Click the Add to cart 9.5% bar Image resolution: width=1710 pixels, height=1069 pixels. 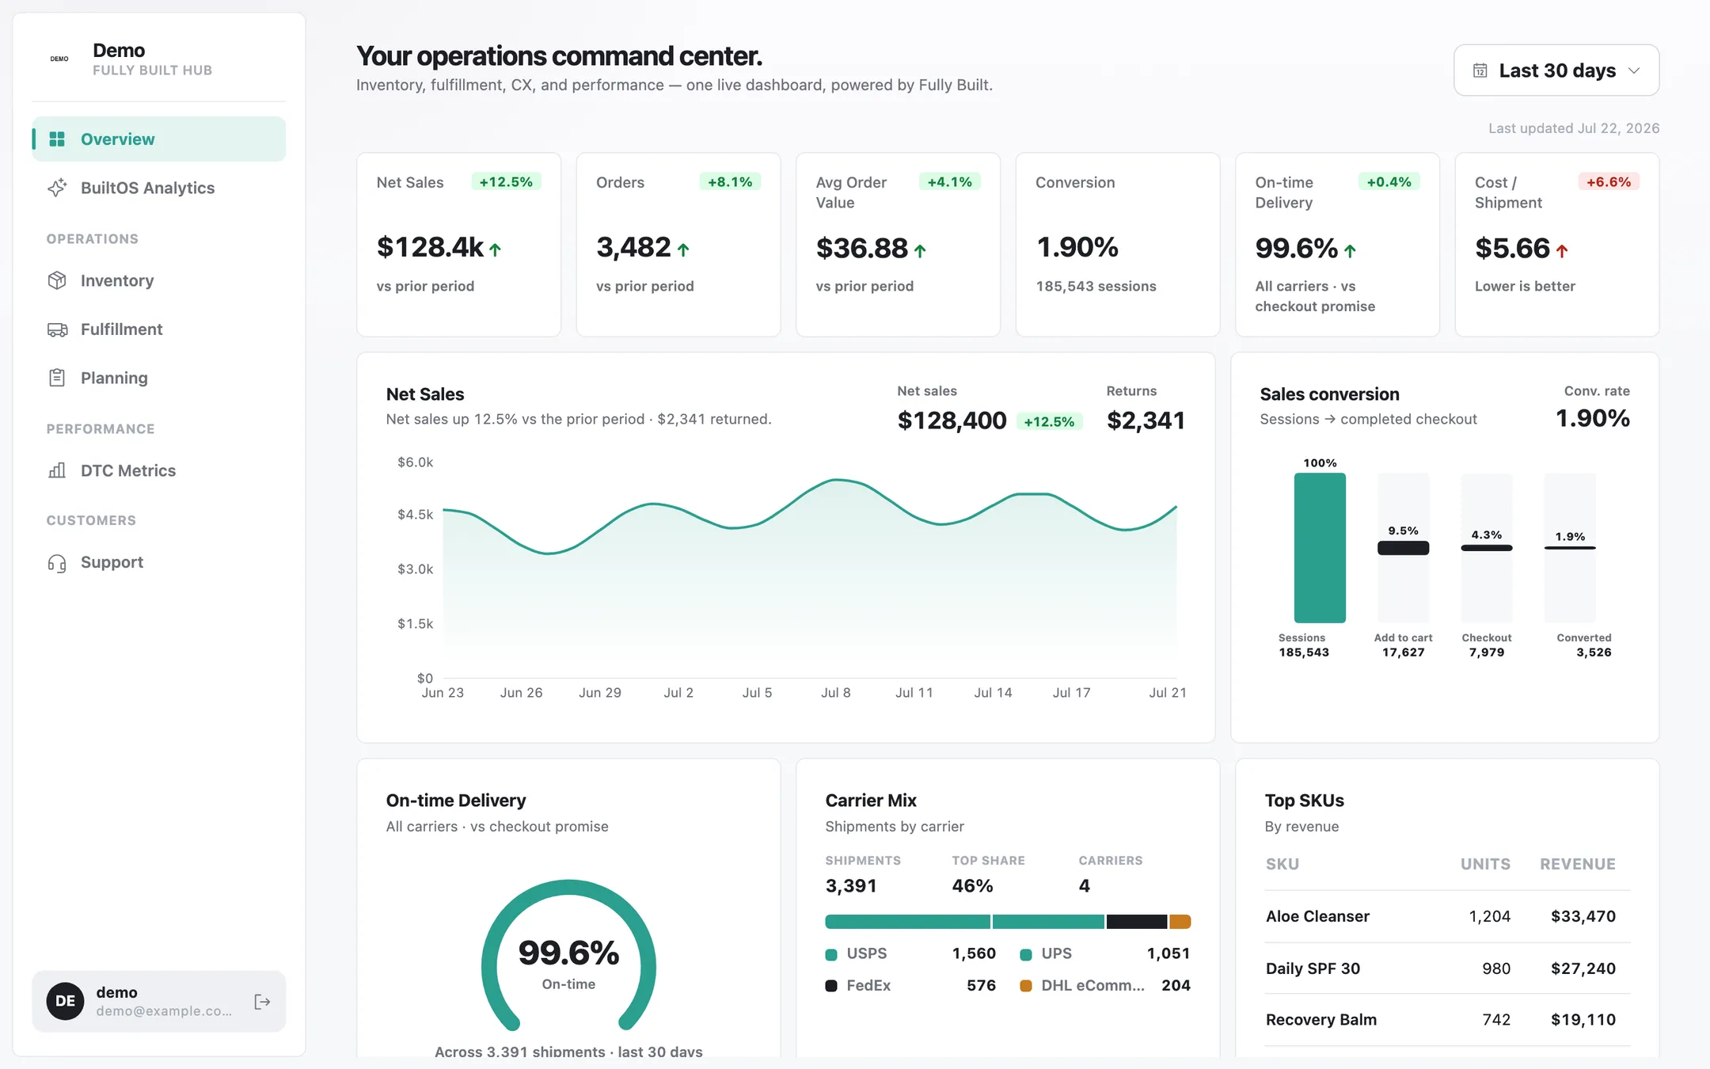1403,548
